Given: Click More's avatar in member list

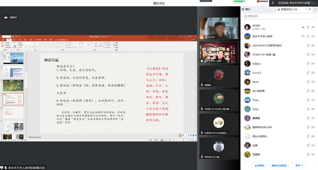Looking at the screenshot, I should 247,82.
